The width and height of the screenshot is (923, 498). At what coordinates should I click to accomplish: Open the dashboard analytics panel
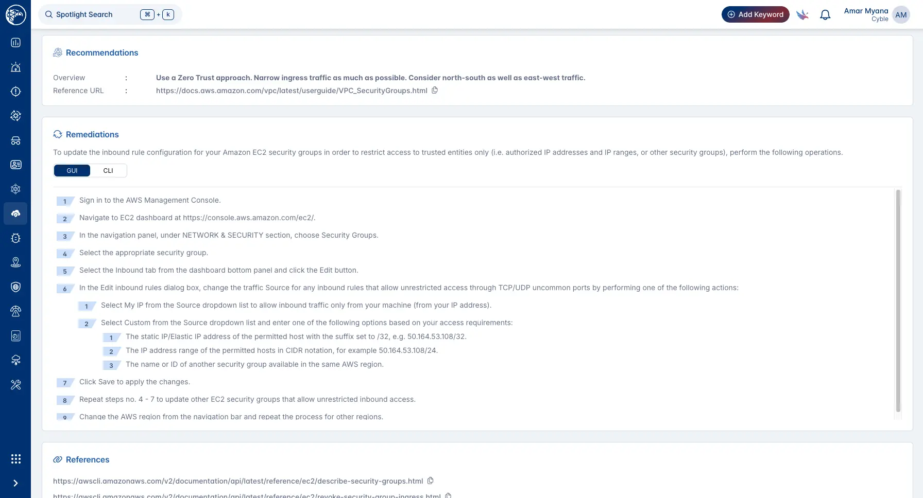[x=15, y=43]
